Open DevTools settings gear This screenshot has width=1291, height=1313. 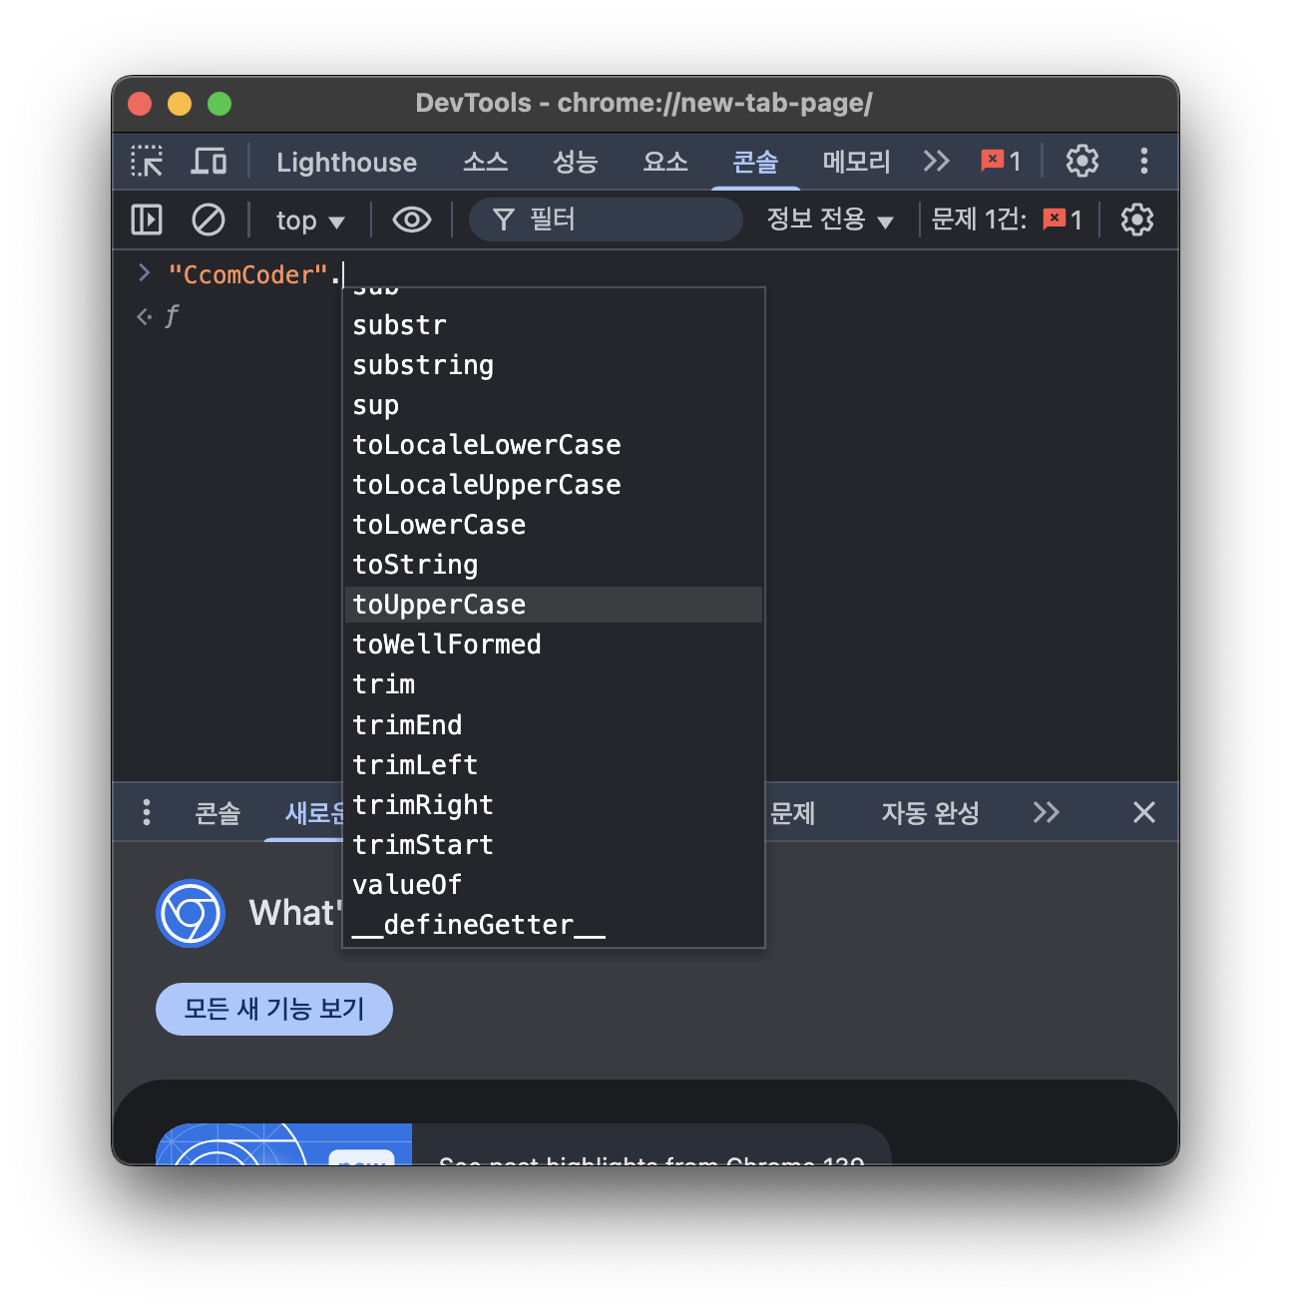pyautogui.click(x=1081, y=161)
